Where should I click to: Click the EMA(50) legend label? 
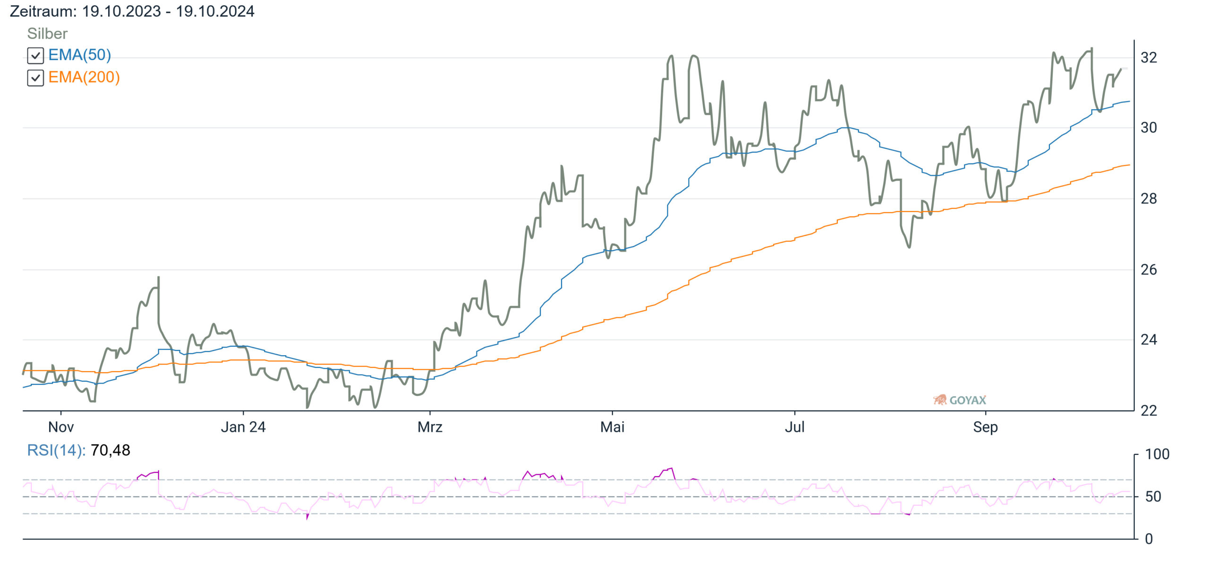tap(80, 55)
